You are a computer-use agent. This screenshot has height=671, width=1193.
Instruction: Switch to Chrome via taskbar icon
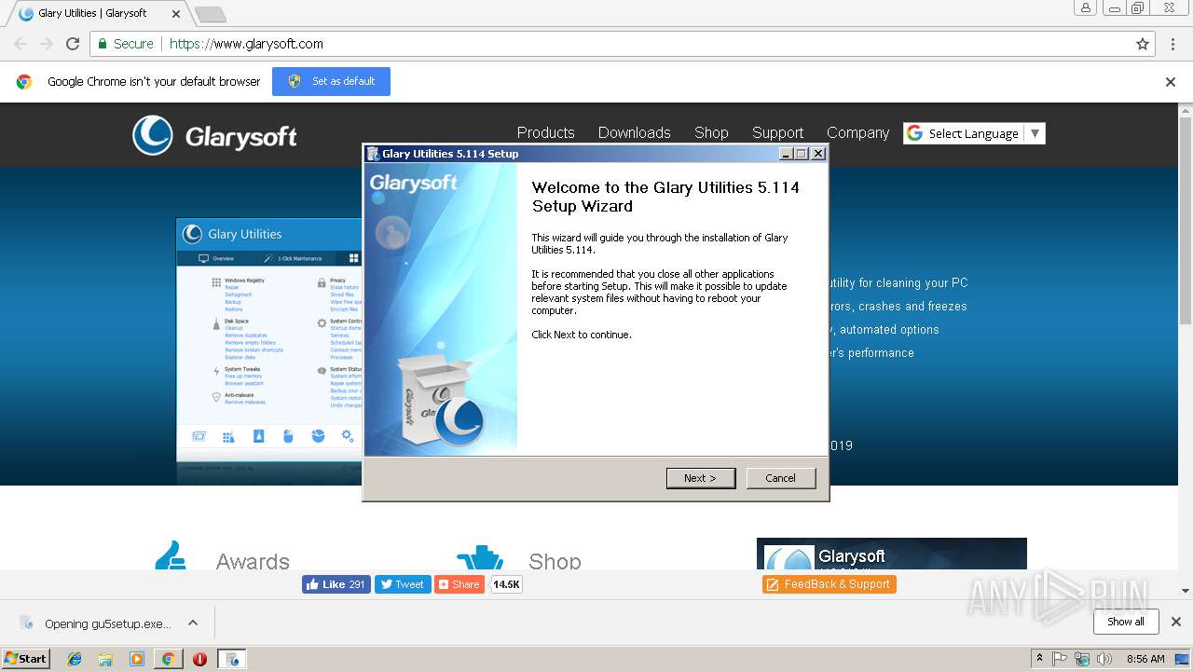coord(168,659)
